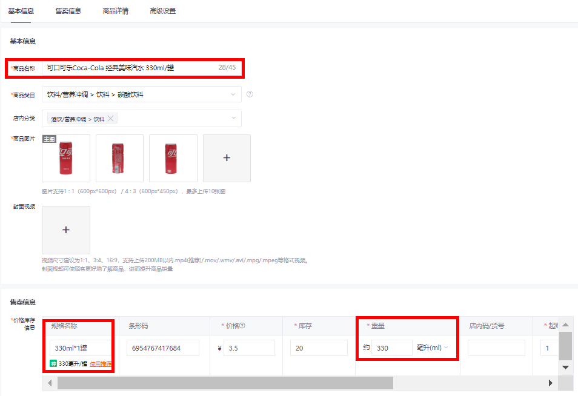Click the table's vertical scroll-down arrow
578x396 pixels.
click(565, 368)
